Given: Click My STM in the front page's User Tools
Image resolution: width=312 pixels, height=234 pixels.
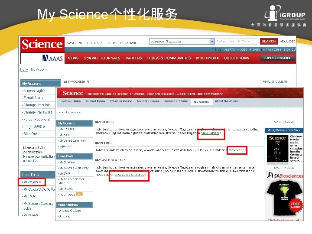Looking at the screenshot, I should click(65, 173).
